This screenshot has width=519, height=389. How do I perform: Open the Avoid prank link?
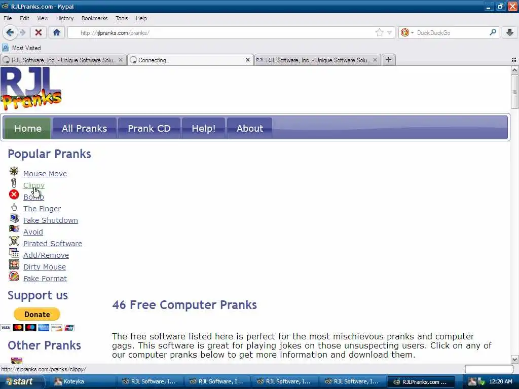coord(33,232)
